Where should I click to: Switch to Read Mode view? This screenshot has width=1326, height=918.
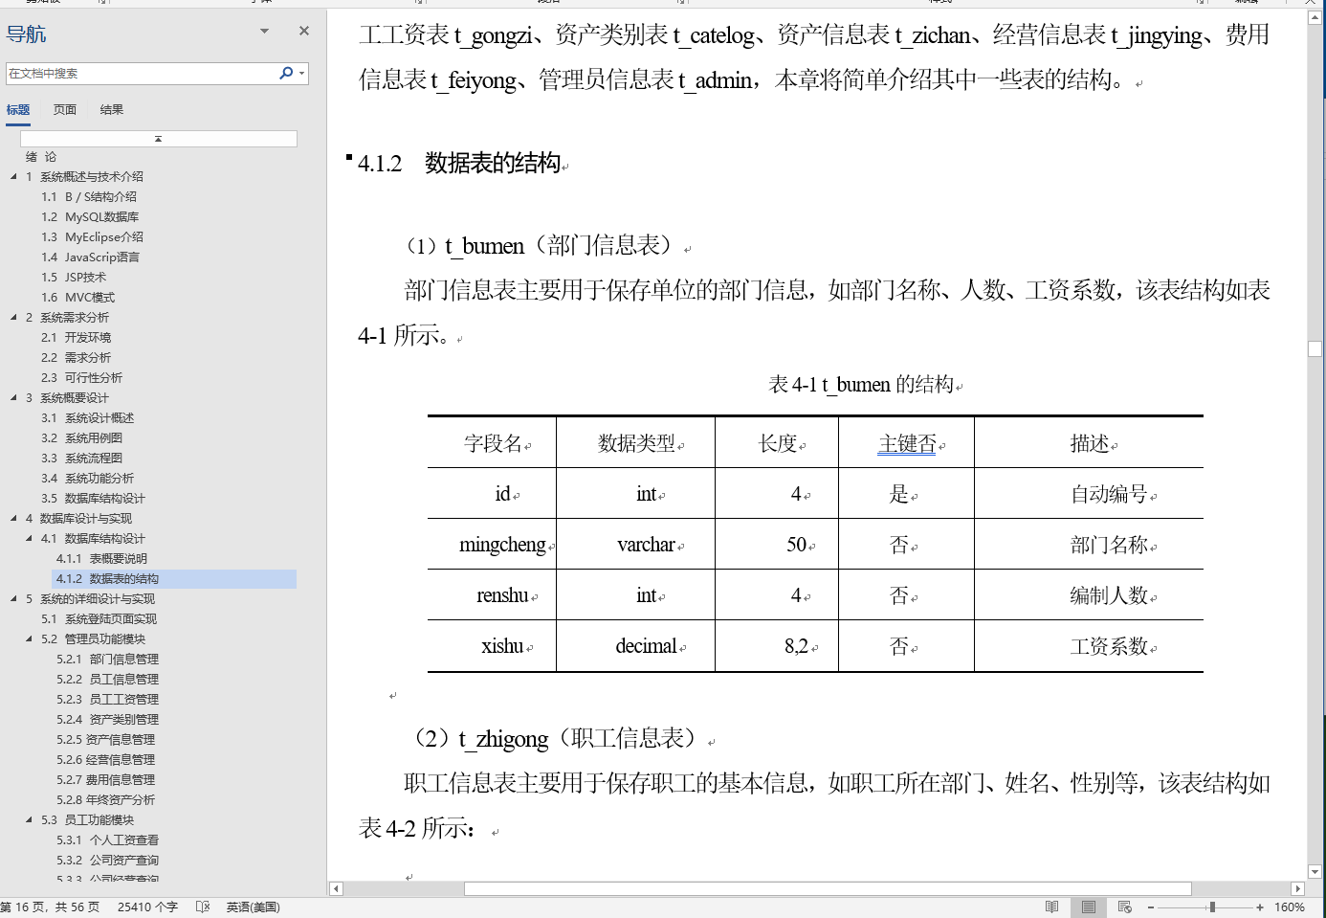point(1052,907)
